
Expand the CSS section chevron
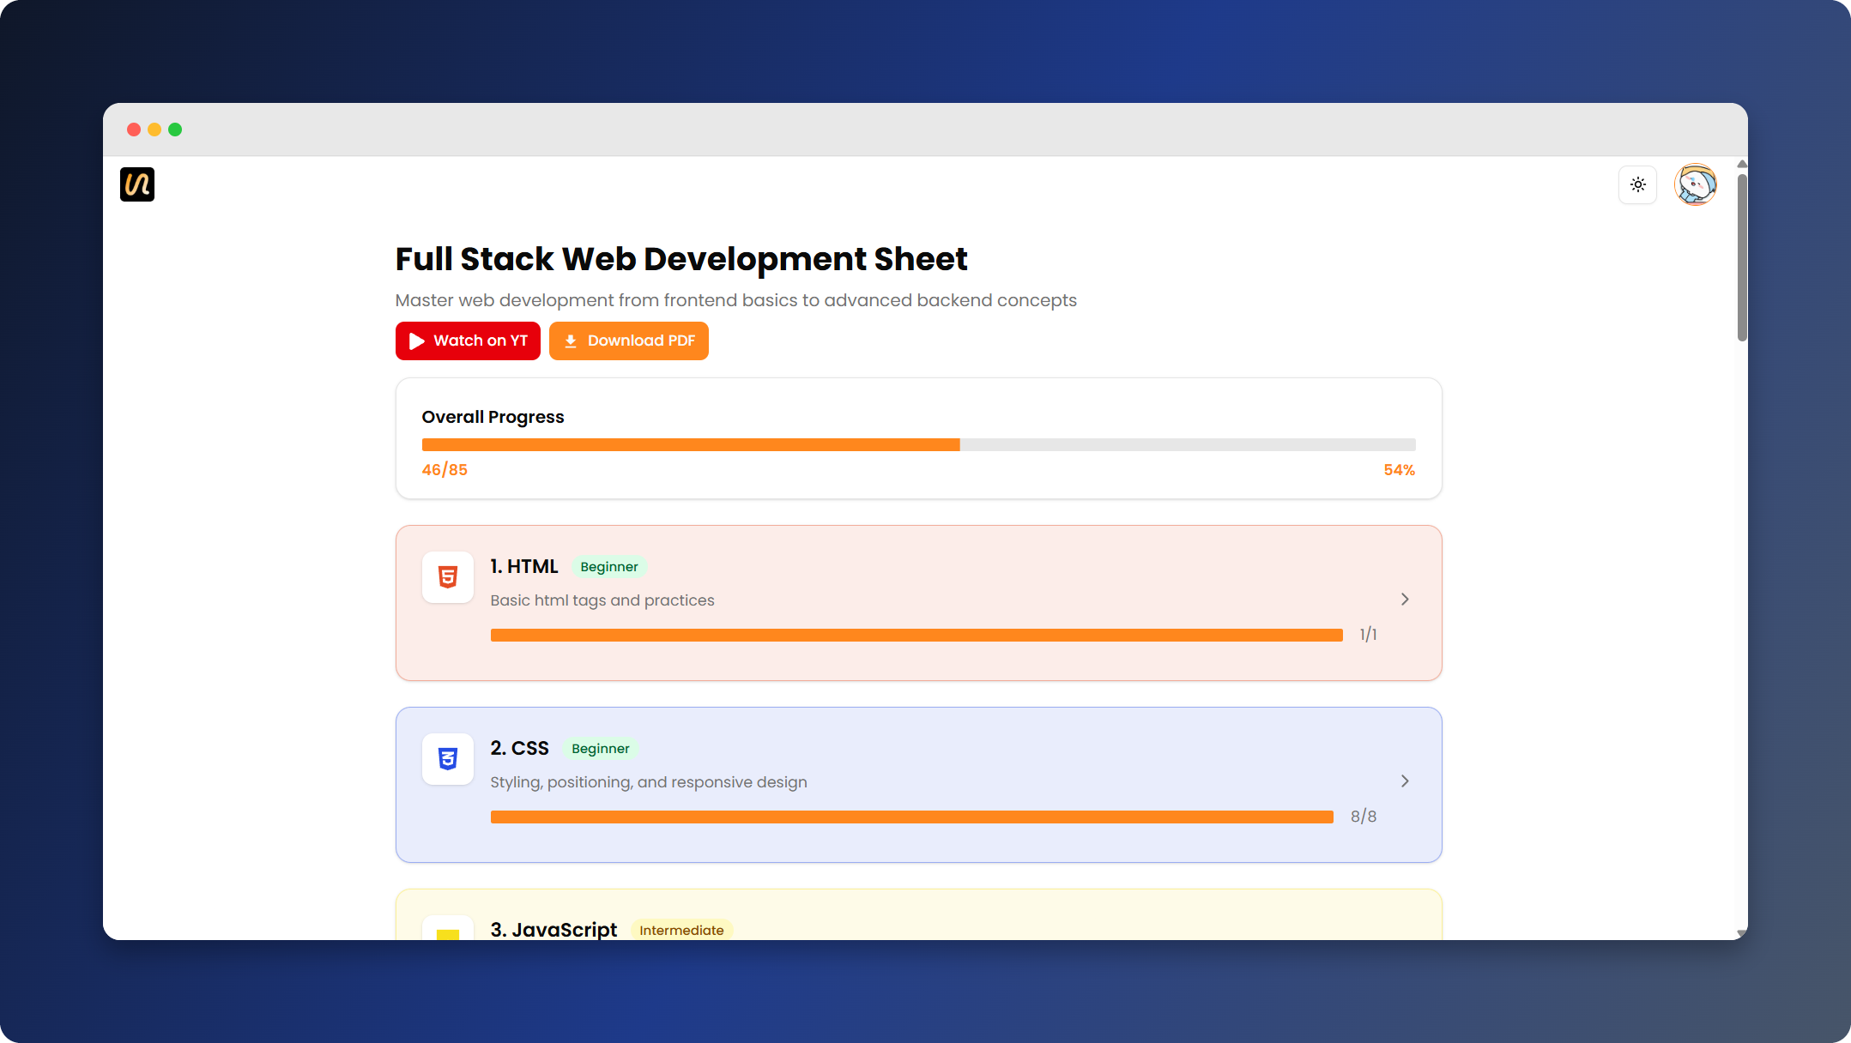tap(1405, 781)
